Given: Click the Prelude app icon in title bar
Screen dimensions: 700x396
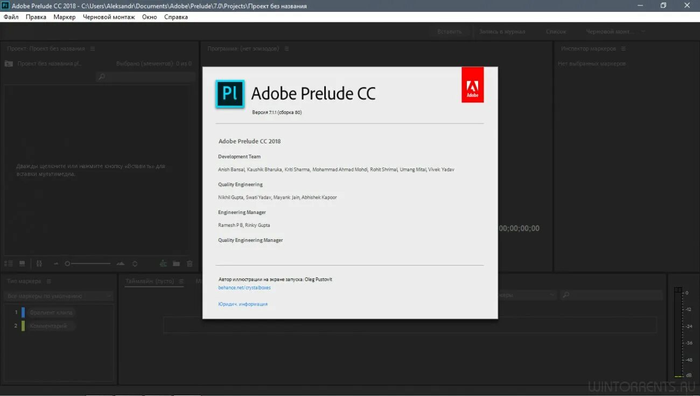Looking at the screenshot, I should pyautogui.click(x=5, y=5).
